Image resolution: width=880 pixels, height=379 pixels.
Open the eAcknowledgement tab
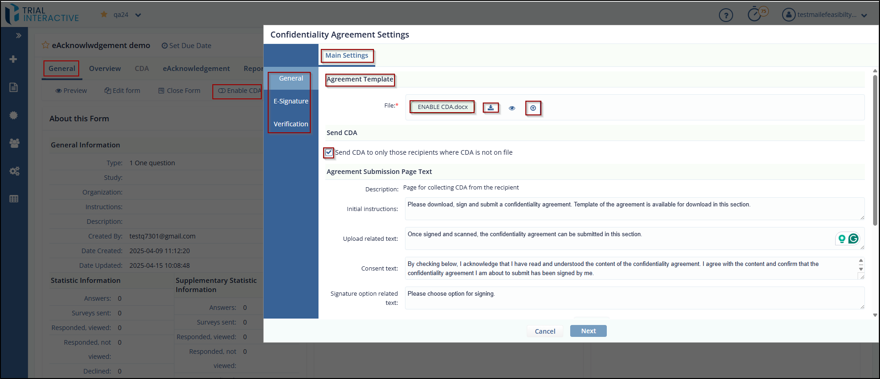(x=196, y=69)
